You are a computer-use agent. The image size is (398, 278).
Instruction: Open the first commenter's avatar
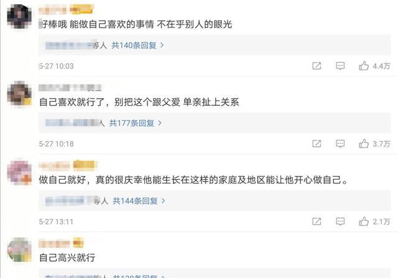(x=19, y=15)
